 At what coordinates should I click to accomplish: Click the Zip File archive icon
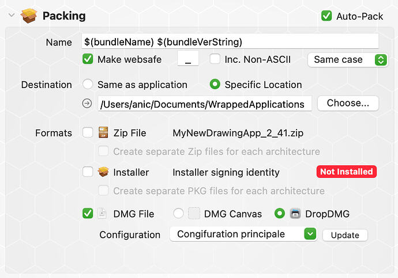(103, 132)
